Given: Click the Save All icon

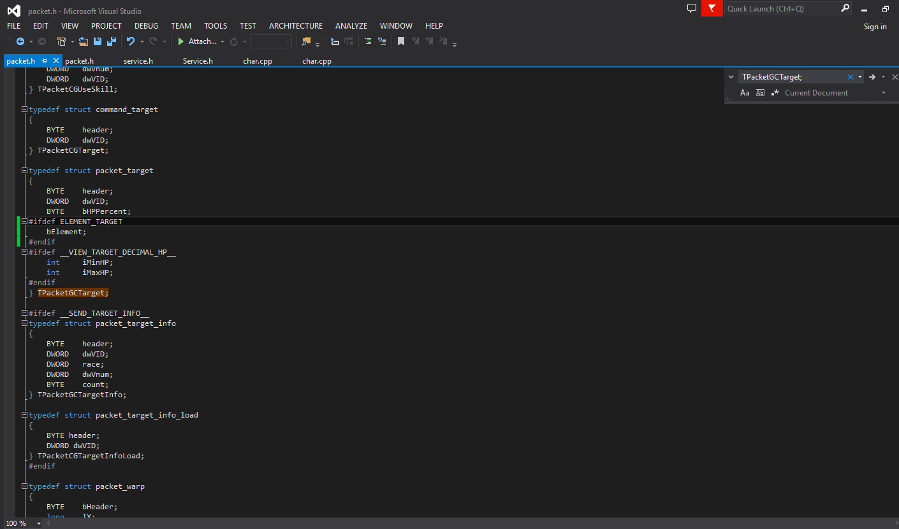Looking at the screenshot, I should (x=112, y=41).
